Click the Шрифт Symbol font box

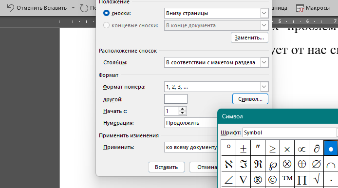[290, 132]
